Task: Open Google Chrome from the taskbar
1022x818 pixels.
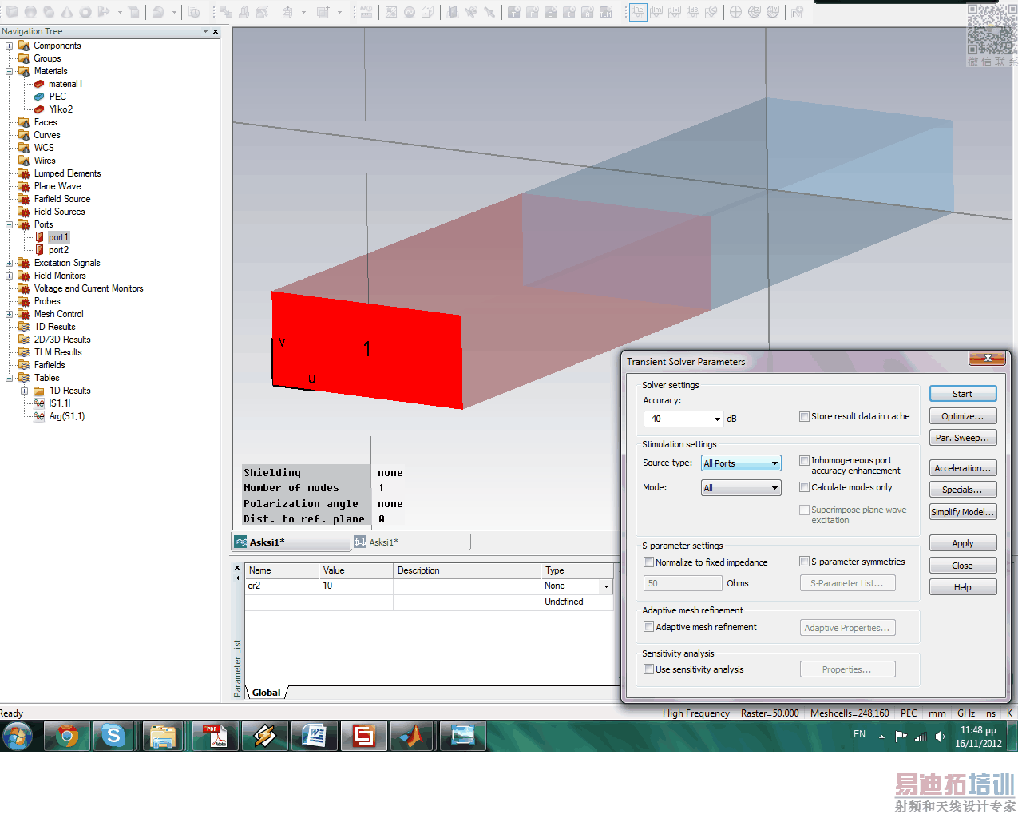Action: pyautogui.click(x=68, y=735)
